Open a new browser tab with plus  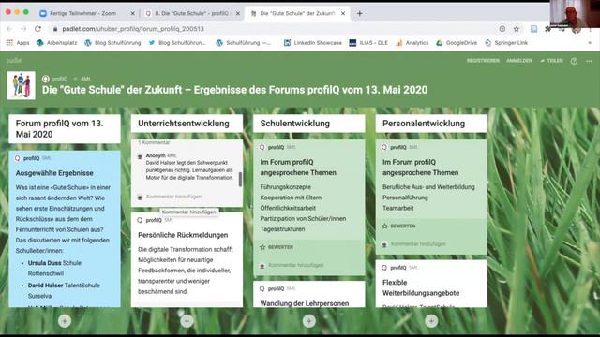pyautogui.click(x=359, y=13)
